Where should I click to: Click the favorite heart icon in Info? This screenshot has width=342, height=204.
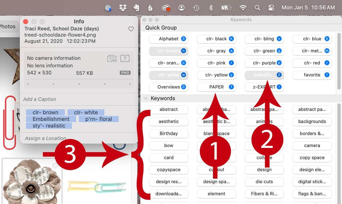131,29
